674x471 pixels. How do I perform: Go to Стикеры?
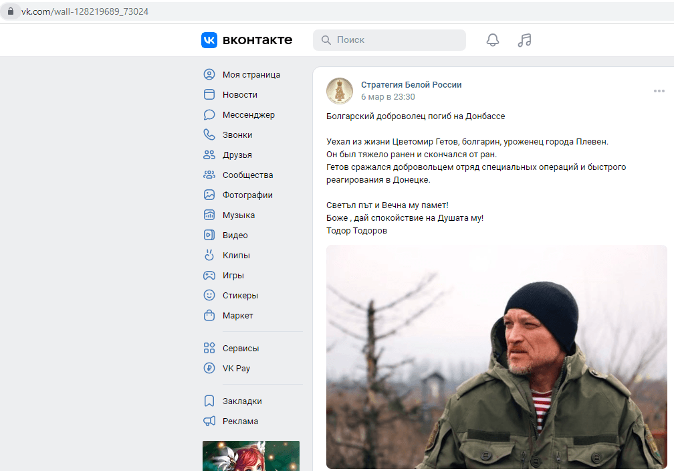[x=240, y=296]
